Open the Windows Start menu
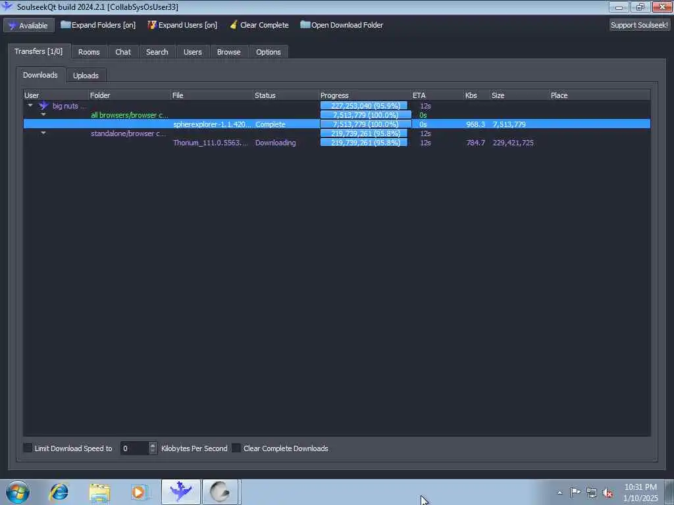Image resolution: width=674 pixels, height=505 pixels. (18, 492)
